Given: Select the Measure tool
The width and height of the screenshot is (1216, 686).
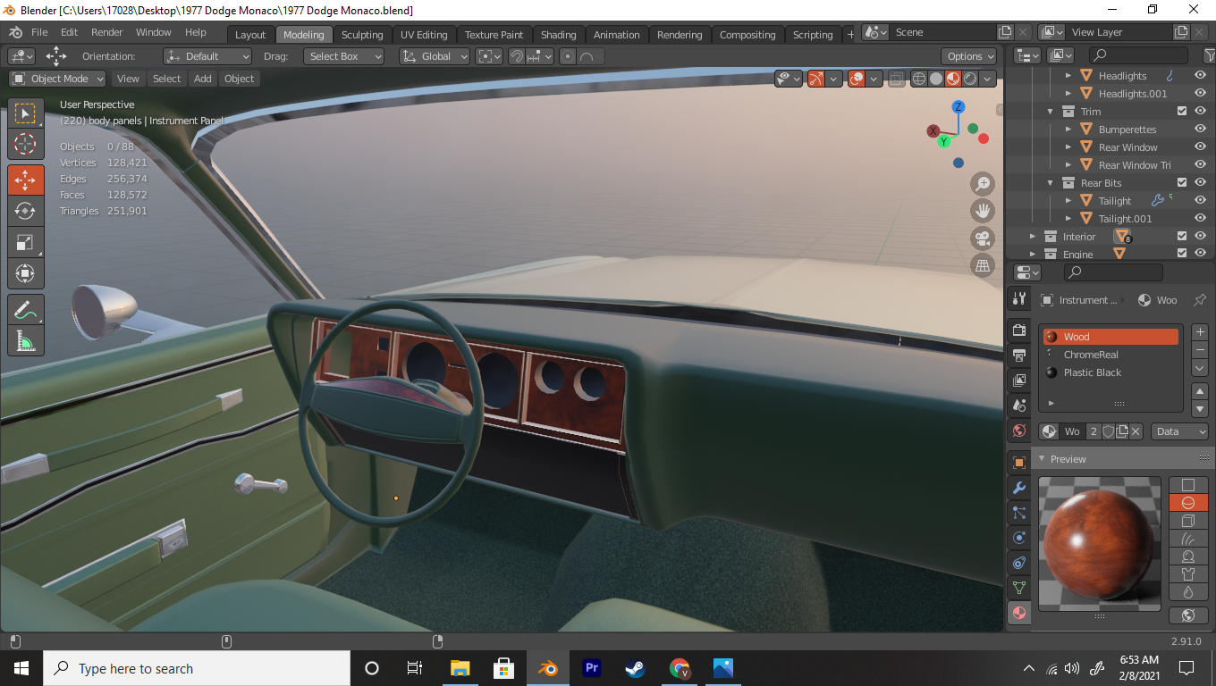Looking at the screenshot, I should point(25,341).
